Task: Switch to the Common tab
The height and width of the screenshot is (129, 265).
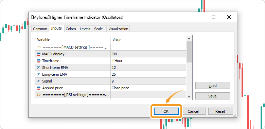Action: point(40,29)
